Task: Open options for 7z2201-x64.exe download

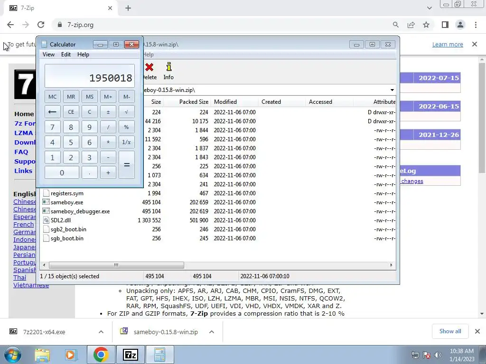Action: [x=101, y=332]
